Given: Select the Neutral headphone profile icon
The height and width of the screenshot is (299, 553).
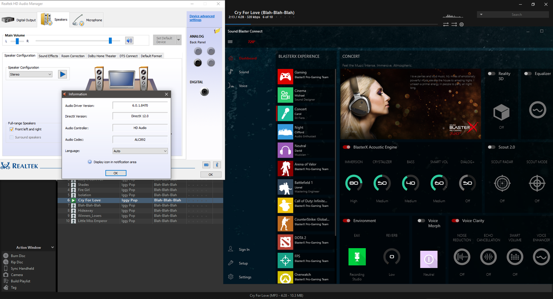Looking at the screenshot, I should [285, 150].
